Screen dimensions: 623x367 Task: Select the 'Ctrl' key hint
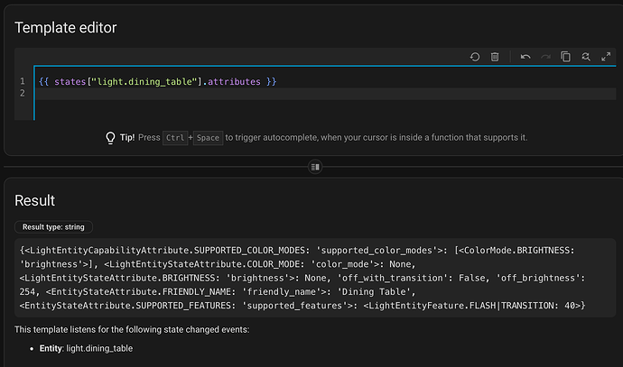tap(175, 138)
